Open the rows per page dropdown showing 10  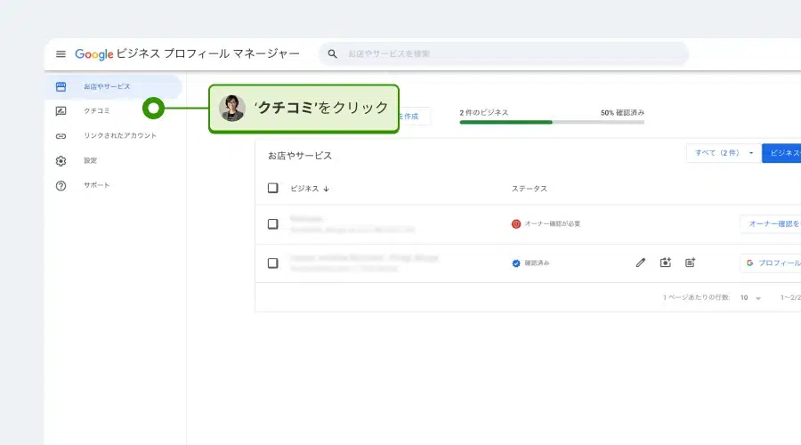(750, 298)
